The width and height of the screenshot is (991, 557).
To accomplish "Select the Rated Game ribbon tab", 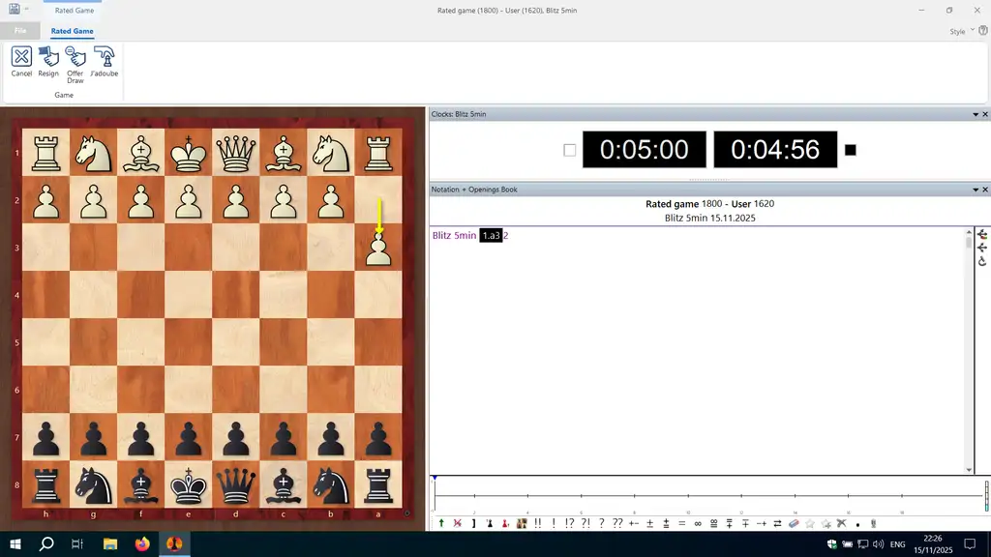I will [73, 31].
